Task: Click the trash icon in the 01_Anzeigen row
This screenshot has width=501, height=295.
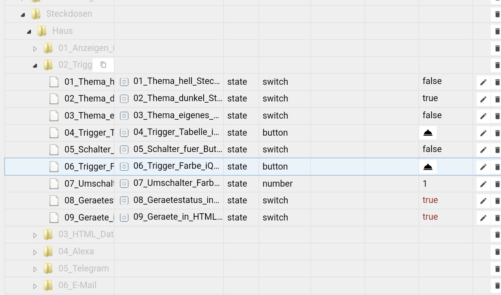Action: coord(497,48)
